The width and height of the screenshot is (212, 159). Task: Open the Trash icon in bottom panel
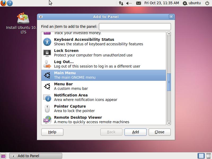(209, 156)
